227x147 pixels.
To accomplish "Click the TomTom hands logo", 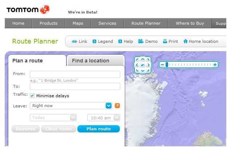I will point(45,9).
